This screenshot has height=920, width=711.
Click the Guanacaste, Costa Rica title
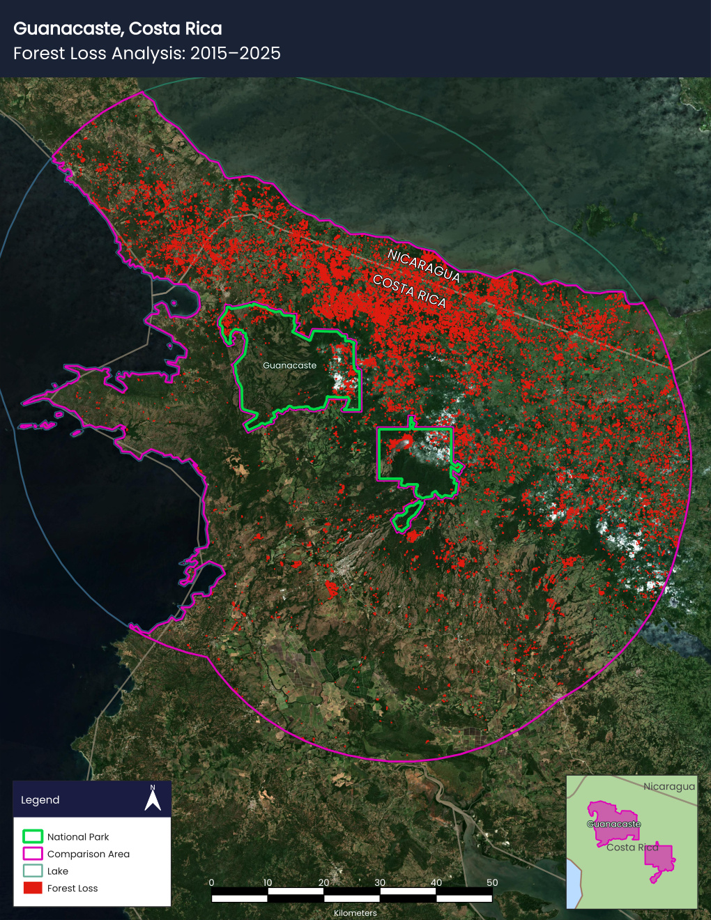(x=118, y=29)
